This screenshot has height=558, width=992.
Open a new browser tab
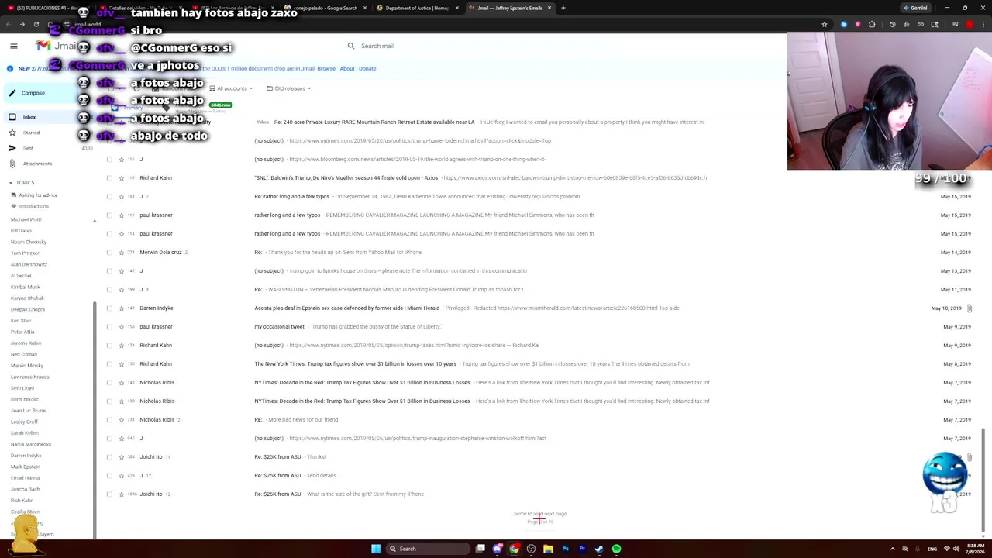click(x=563, y=8)
